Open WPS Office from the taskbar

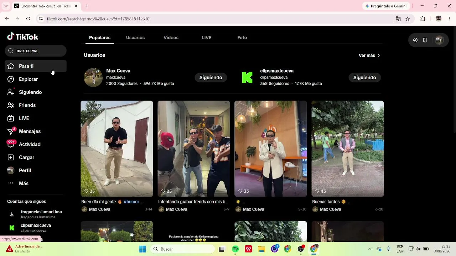tap(248, 249)
